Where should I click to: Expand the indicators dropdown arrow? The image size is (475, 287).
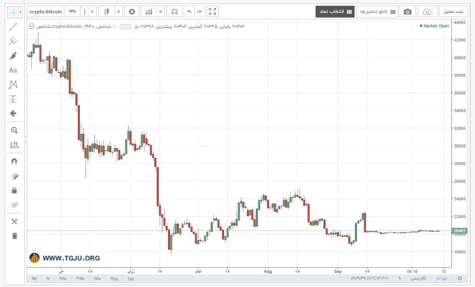tap(160, 12)
